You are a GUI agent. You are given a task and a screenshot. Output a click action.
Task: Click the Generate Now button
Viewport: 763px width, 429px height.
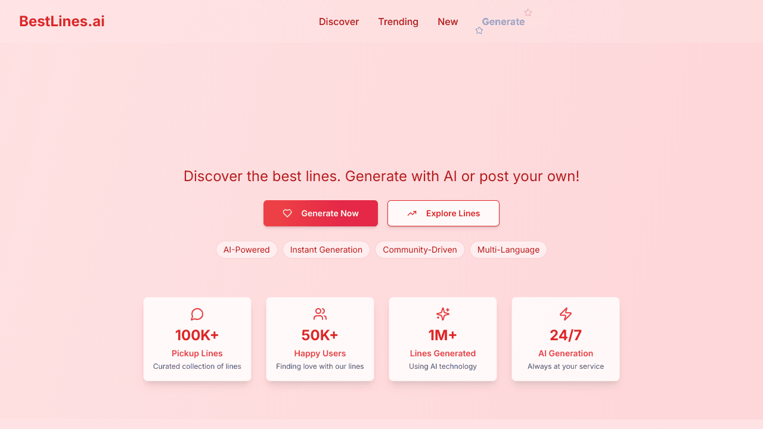tap(321, 213)
